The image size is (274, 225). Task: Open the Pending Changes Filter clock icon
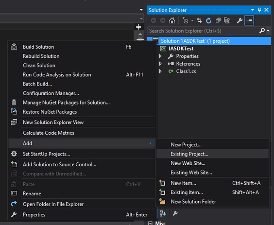click(x=185, y=20)
